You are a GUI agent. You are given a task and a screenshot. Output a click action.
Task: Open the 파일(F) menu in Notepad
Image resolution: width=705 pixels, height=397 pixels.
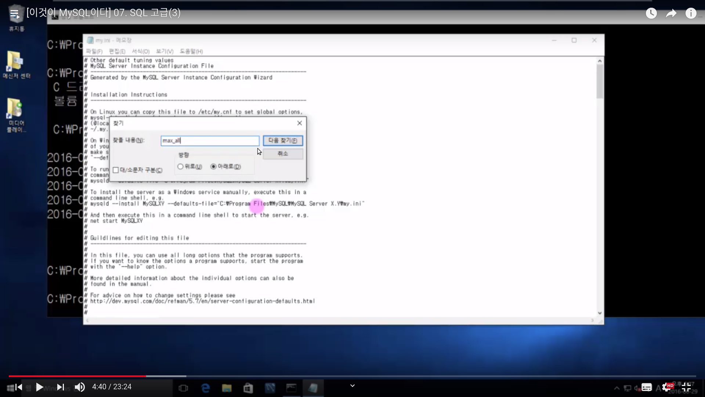point(94,51)
